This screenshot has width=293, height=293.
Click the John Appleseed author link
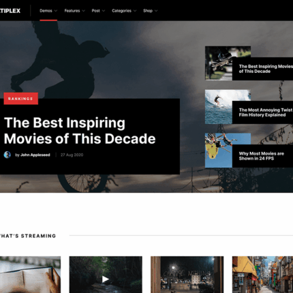(35, 155)
